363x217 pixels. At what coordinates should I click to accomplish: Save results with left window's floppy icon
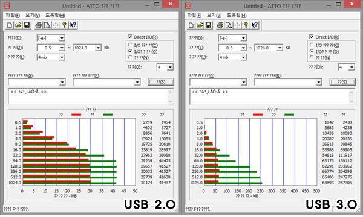[x=27, y=25]
